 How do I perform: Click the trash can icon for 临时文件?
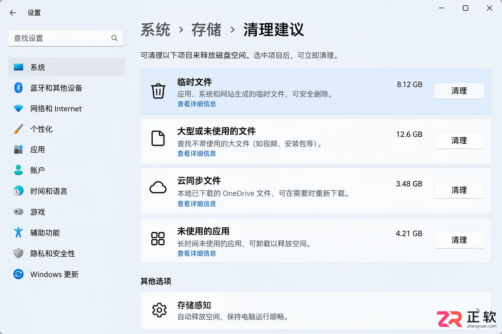click(x=158, y=91)
